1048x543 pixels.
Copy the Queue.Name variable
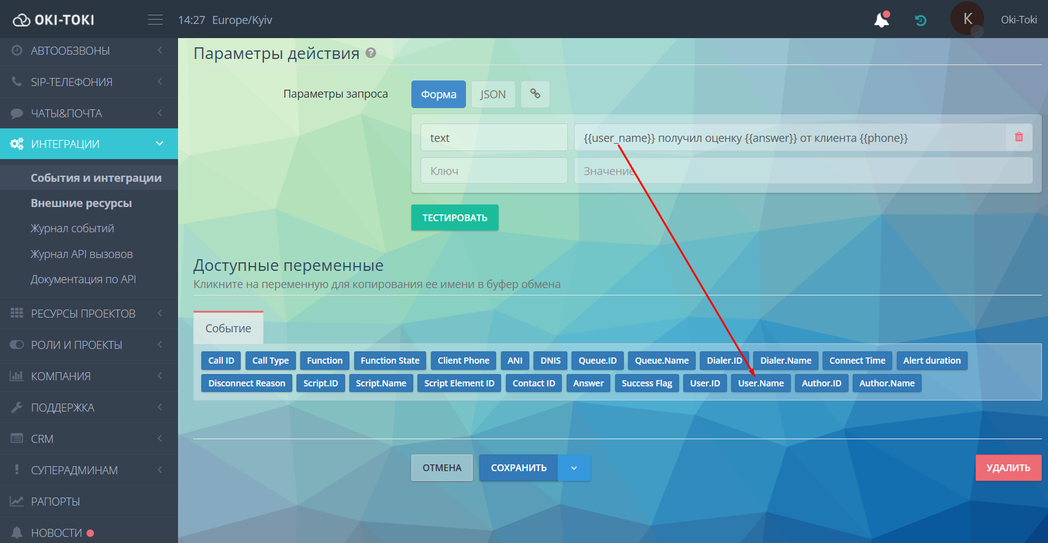pyautogui.click(x=662, y=360)
